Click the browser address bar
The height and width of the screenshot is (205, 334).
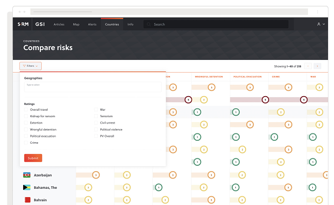(169, 12)
